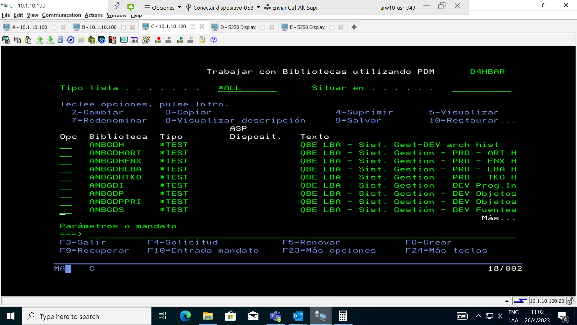Click the red record macro icon
Screen dimensions: 577x325
[x=158, y=40]
